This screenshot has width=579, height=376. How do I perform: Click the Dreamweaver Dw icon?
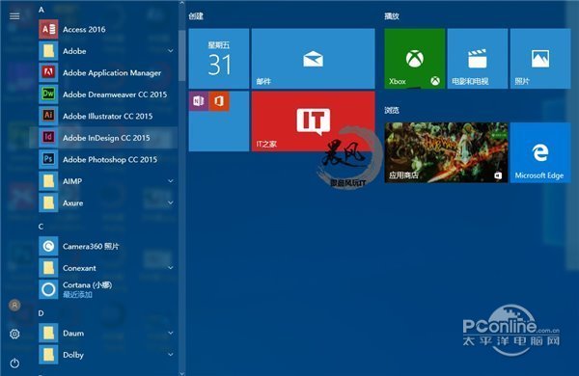pos(48,94)
